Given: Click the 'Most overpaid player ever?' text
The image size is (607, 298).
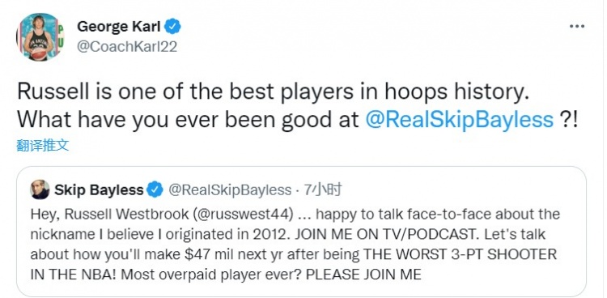Looking at the screenshot, I should tap(211, 275).
